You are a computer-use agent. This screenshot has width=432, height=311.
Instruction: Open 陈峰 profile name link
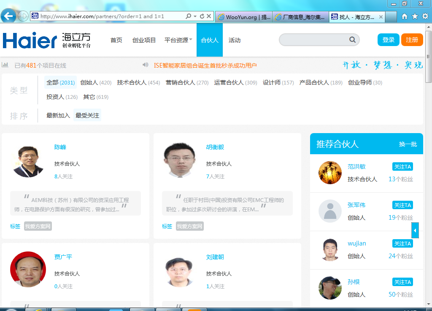[x=60, y=147]
